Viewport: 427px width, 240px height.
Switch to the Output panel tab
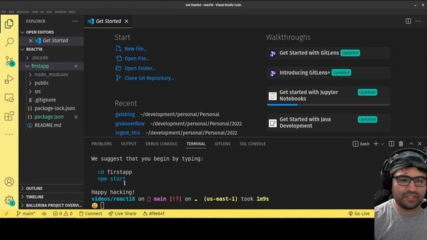pos(129,144)
